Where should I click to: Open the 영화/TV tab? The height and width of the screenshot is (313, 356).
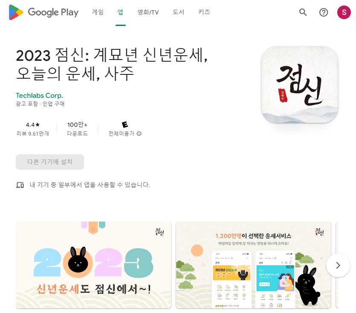[148, 12]
